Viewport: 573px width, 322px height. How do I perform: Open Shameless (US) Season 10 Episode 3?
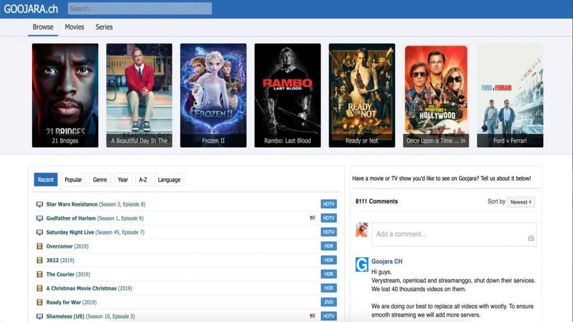point(91,316)
